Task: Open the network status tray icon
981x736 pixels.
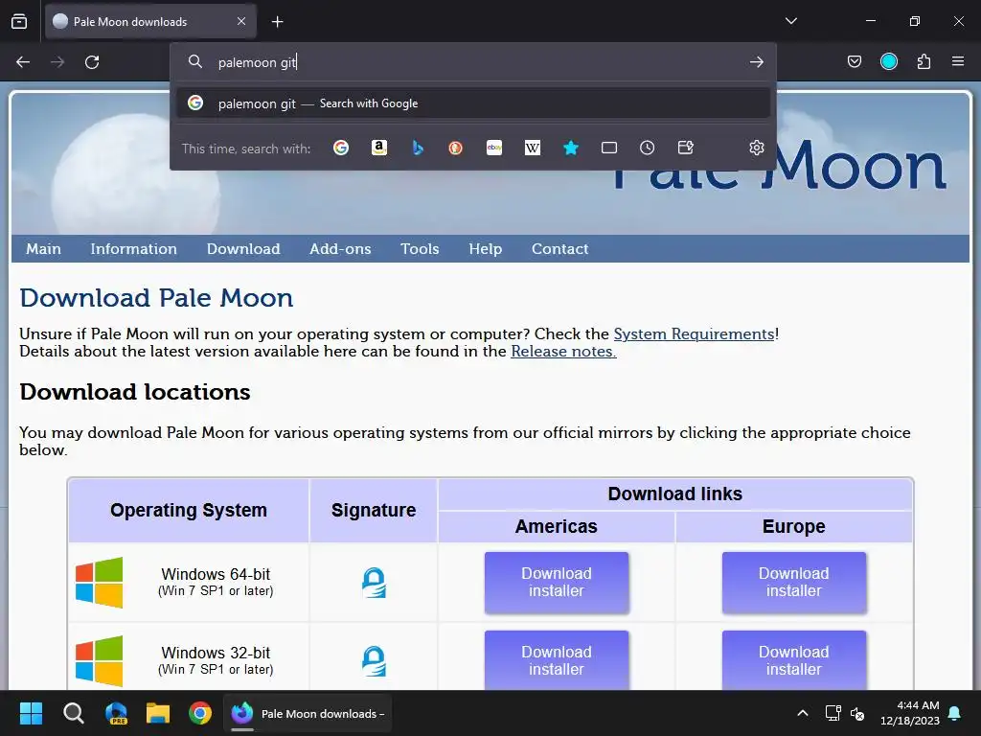Action: [x=833, y=713]
